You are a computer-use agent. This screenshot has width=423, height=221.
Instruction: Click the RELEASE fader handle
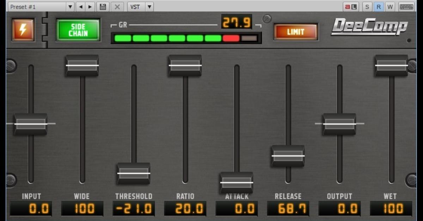[288, 156]
